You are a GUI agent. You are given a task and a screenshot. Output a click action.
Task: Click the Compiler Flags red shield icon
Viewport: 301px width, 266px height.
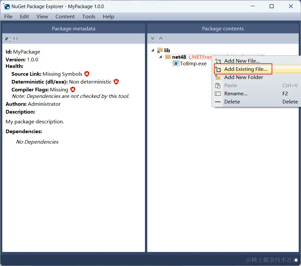click(x=73, y=89)
